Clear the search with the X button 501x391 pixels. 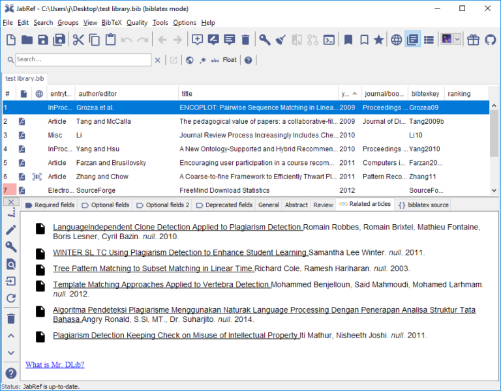click(157, 60)
